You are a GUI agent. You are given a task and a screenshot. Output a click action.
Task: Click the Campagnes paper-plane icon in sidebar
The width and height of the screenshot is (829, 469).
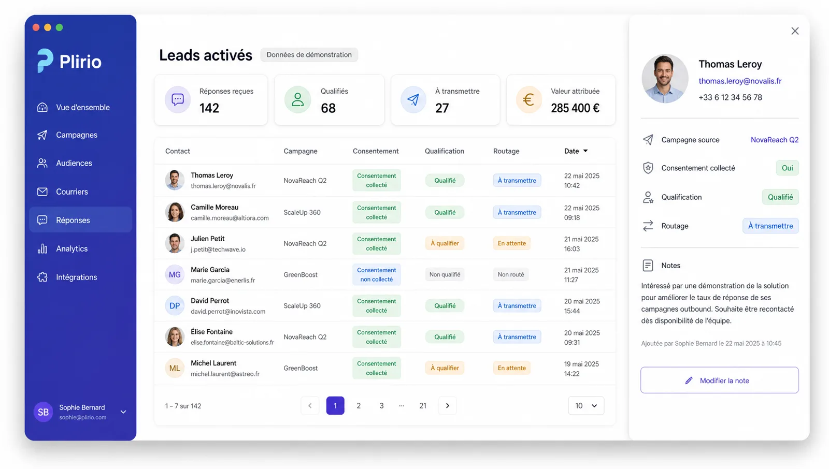pos(42,135)
